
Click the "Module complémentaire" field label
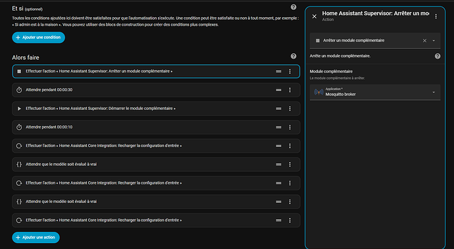(x=331, y=71)
